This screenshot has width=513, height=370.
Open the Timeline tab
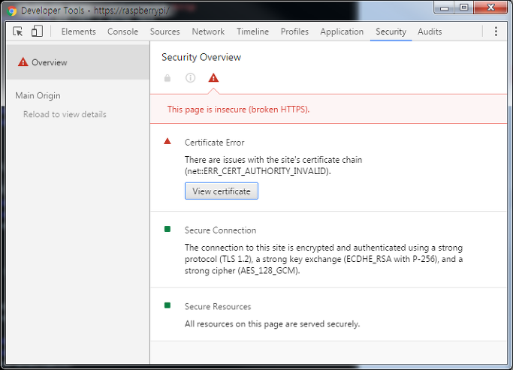click(x=252, y=32)
